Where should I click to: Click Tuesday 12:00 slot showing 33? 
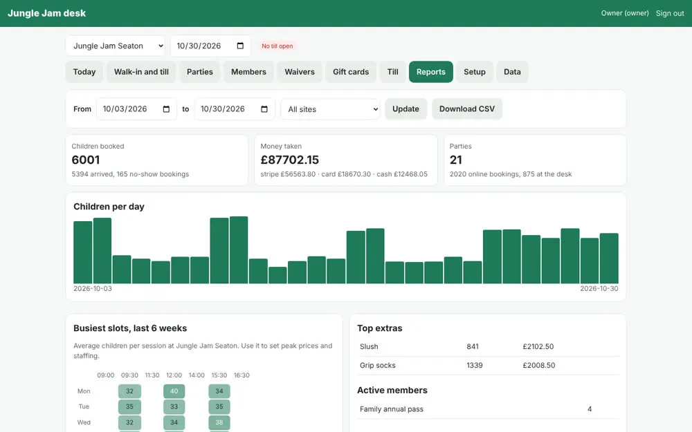coord(174,406)
